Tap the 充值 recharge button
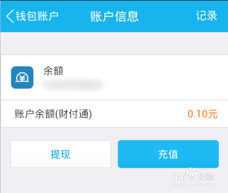This screenshot has height=193, width=228. click(x=168, y=154)
